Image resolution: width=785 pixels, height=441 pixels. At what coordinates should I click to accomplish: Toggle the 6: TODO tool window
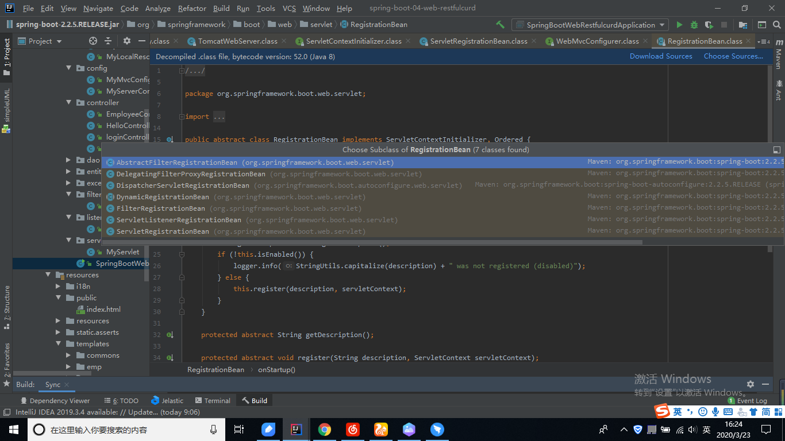click(121, 401)
